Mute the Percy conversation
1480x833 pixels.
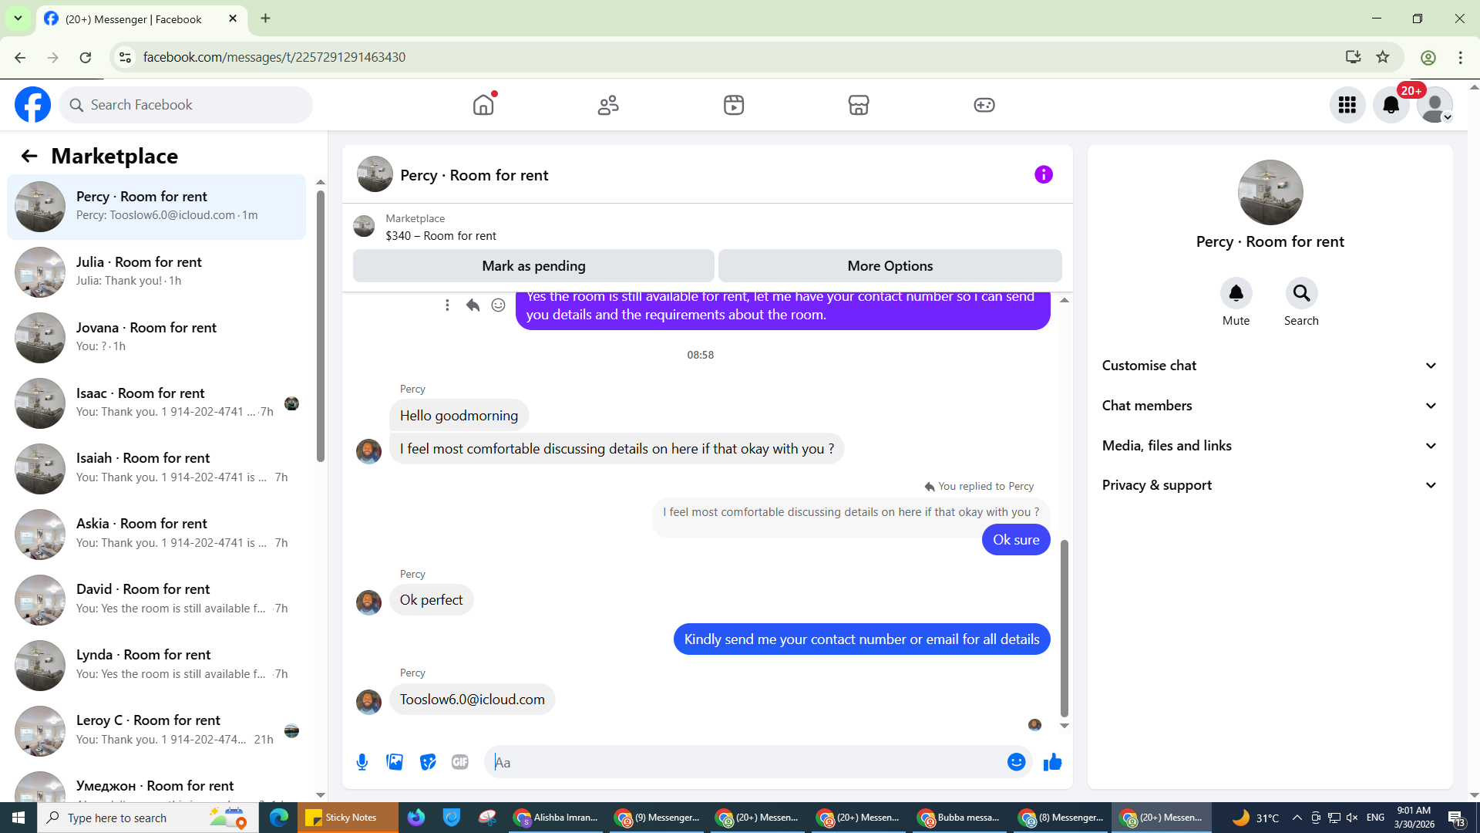pos(1236,294)
